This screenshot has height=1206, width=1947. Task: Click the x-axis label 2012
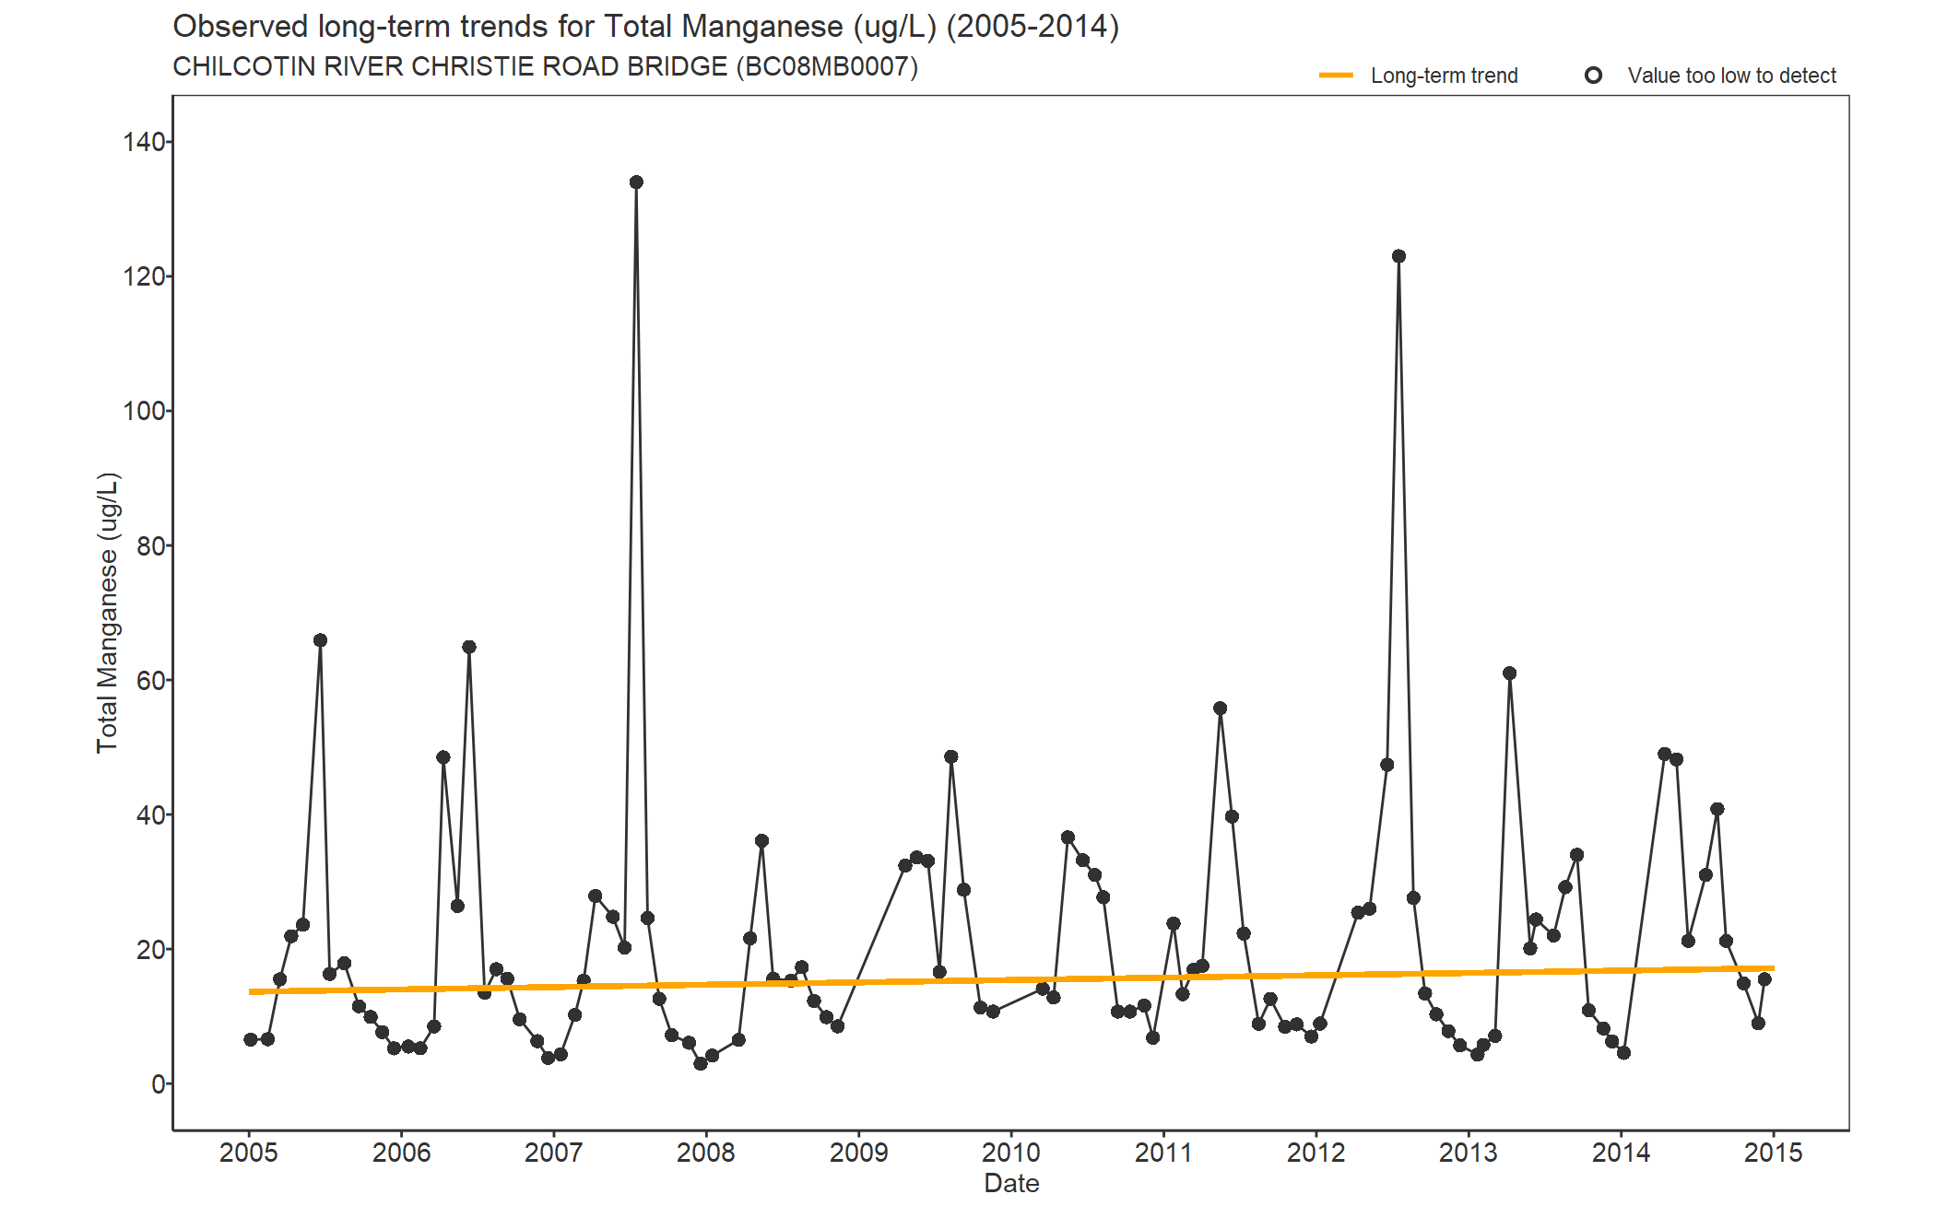coord(1316,1153)
